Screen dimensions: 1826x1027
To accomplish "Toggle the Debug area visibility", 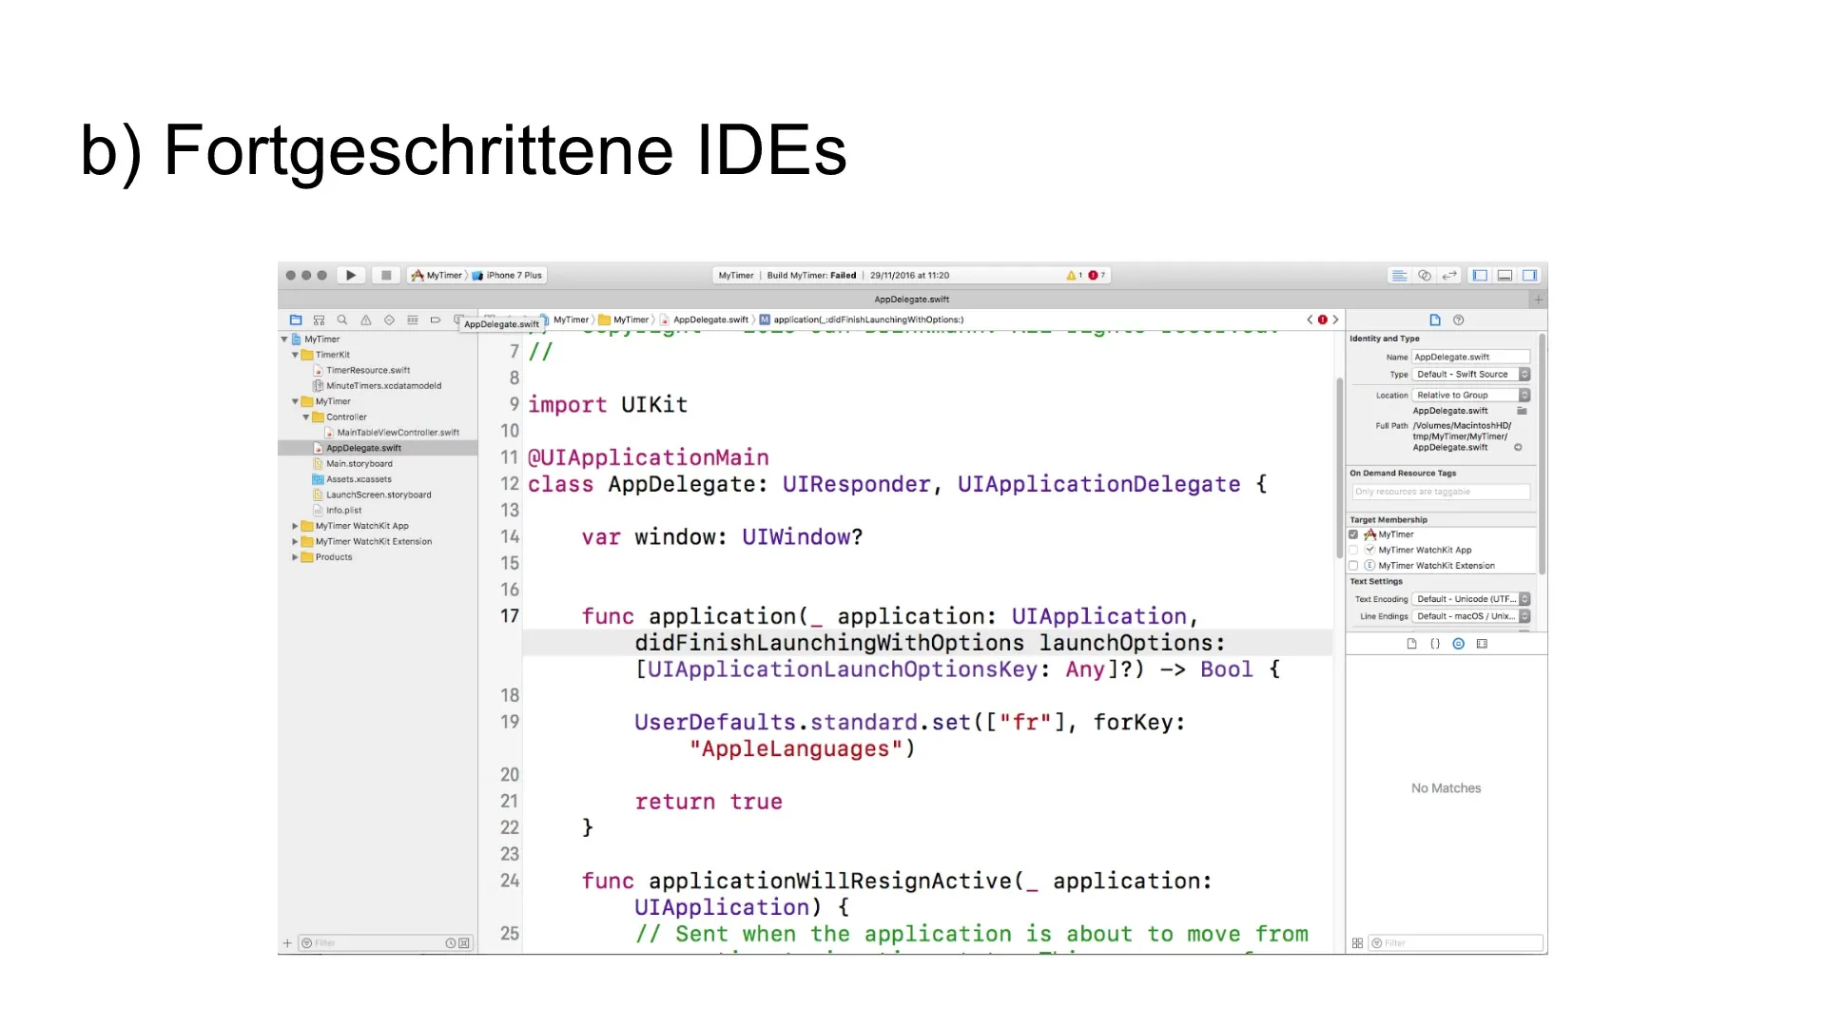I will point(1505,275).
